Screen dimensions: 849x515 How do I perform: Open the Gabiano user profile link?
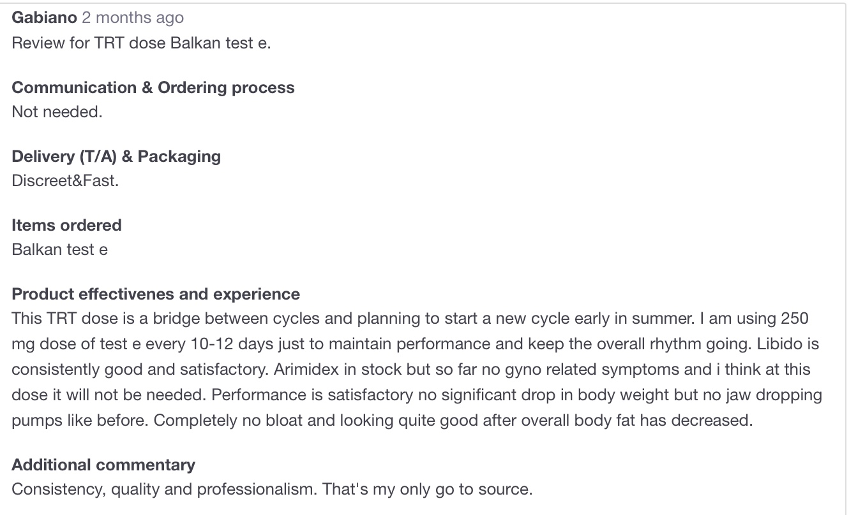click(x=44, y=18)
